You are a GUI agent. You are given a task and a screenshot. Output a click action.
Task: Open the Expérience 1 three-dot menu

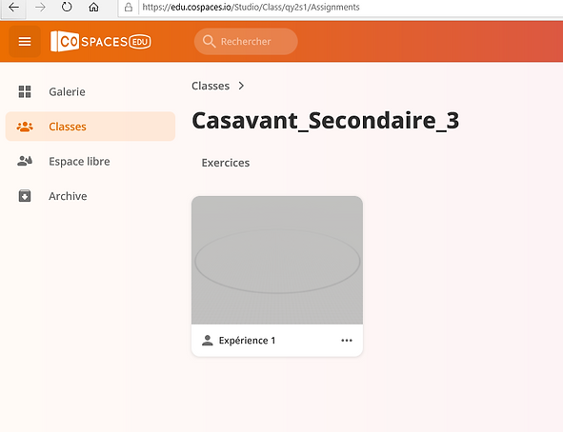347,341
